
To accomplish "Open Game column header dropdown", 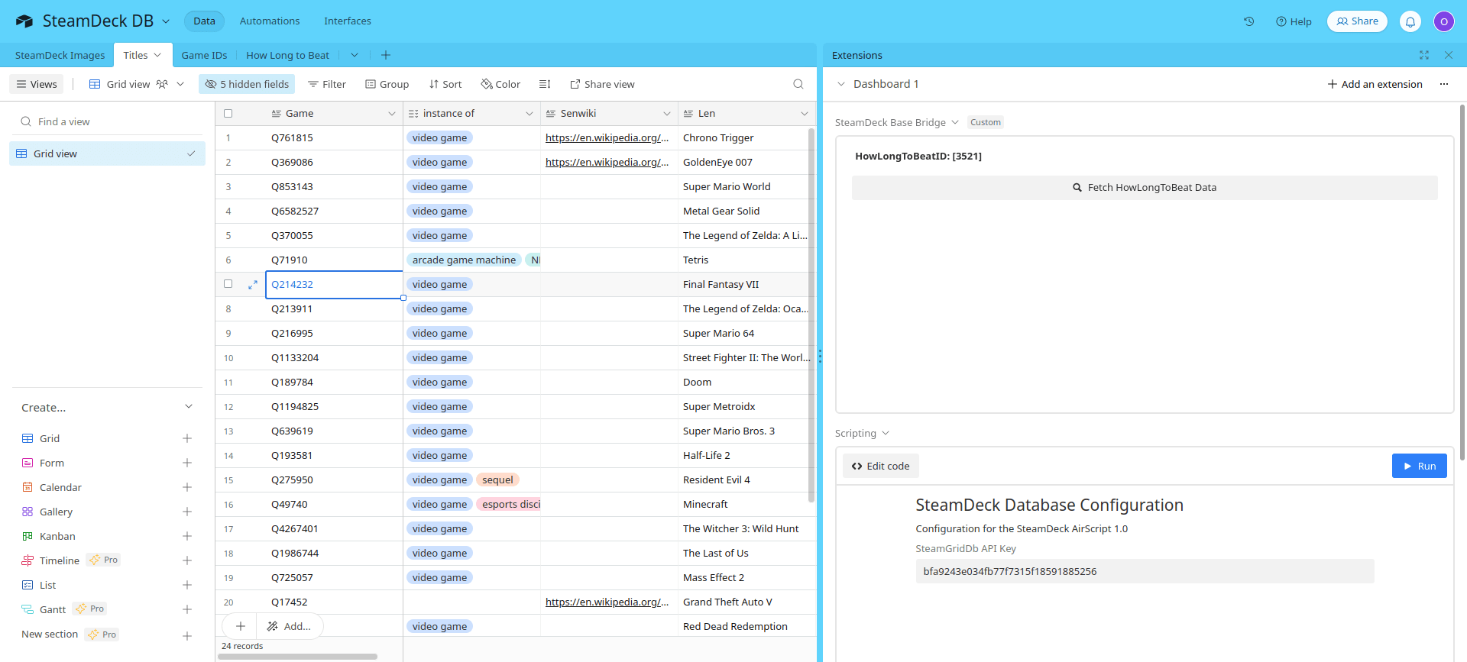I will tap(392, 114).
